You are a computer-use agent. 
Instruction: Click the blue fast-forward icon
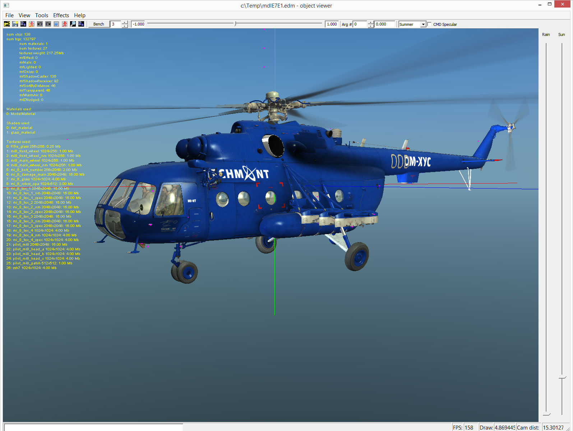coord(56,24)
